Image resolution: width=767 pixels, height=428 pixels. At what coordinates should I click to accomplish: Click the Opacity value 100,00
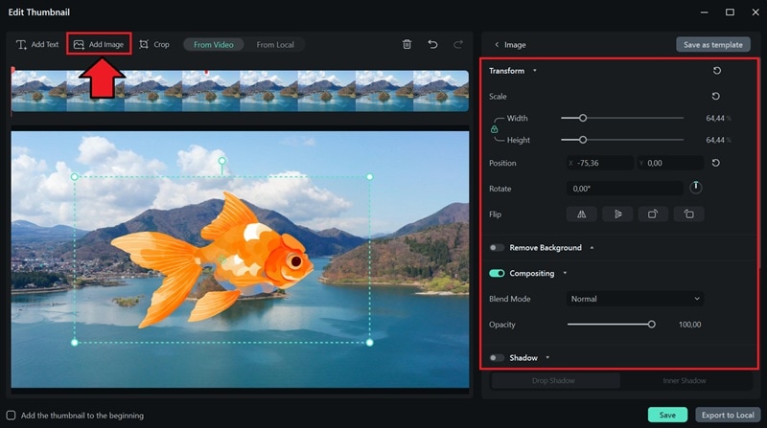[689, 325]
